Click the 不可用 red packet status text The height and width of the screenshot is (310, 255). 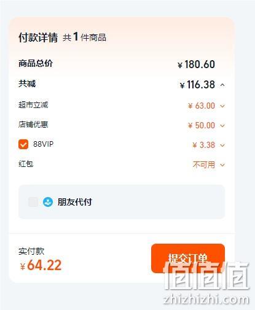204,165
